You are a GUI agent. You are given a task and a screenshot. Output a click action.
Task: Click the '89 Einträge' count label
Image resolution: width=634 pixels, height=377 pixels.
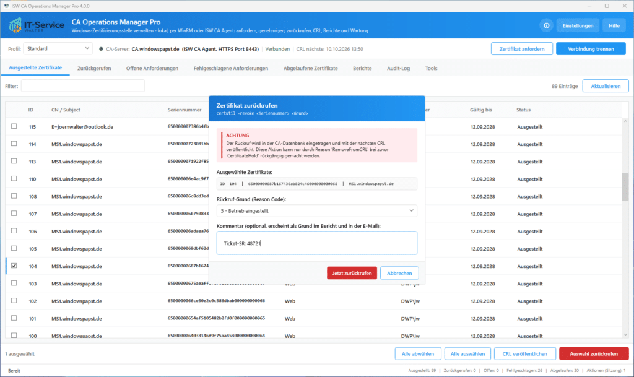[565, 86]
